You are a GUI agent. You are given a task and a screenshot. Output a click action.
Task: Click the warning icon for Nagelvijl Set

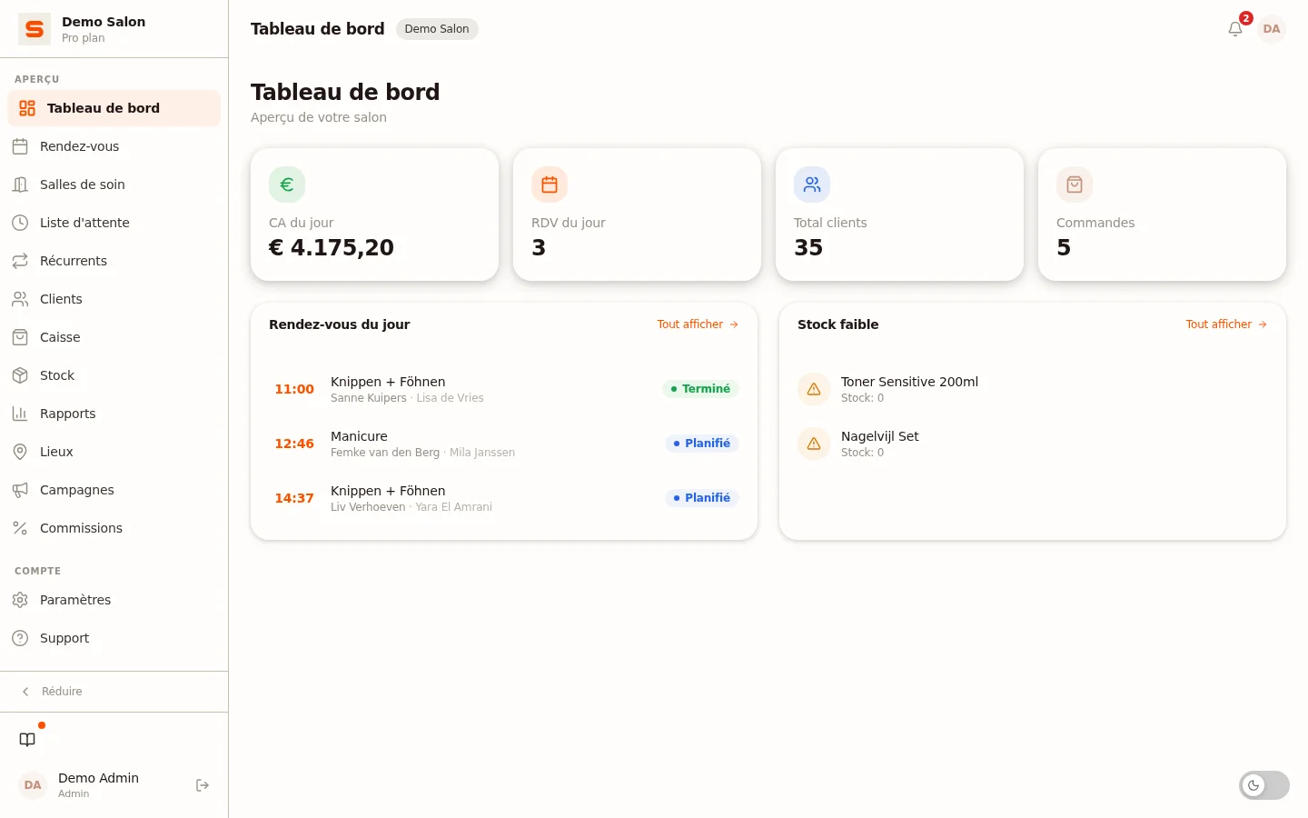click(x=814, y=444)
